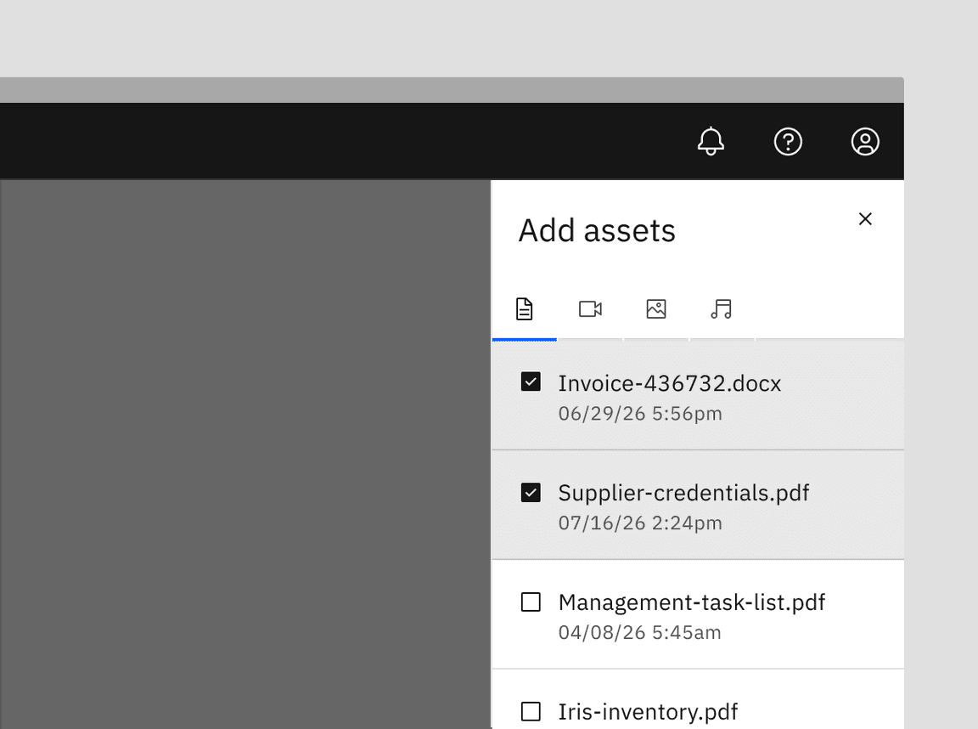Open the user account icon
The height and width of the screenshot is (729, 978).
(x=865, y=142)
